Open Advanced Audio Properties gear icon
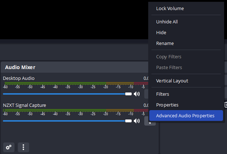Screen dimensions: 227x154 click(9, 147)
